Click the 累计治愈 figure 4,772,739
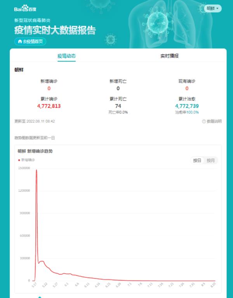This screenshot has width=233, height=298. (187, 106)
